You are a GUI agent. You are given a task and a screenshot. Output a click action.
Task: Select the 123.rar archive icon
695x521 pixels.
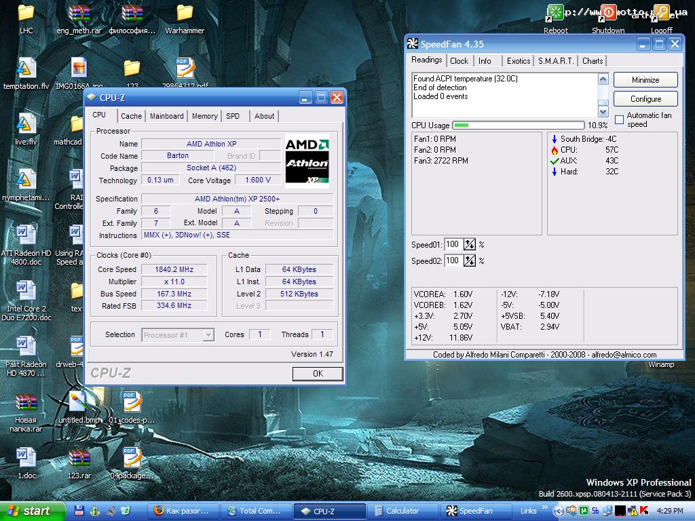tap(79, 458)
